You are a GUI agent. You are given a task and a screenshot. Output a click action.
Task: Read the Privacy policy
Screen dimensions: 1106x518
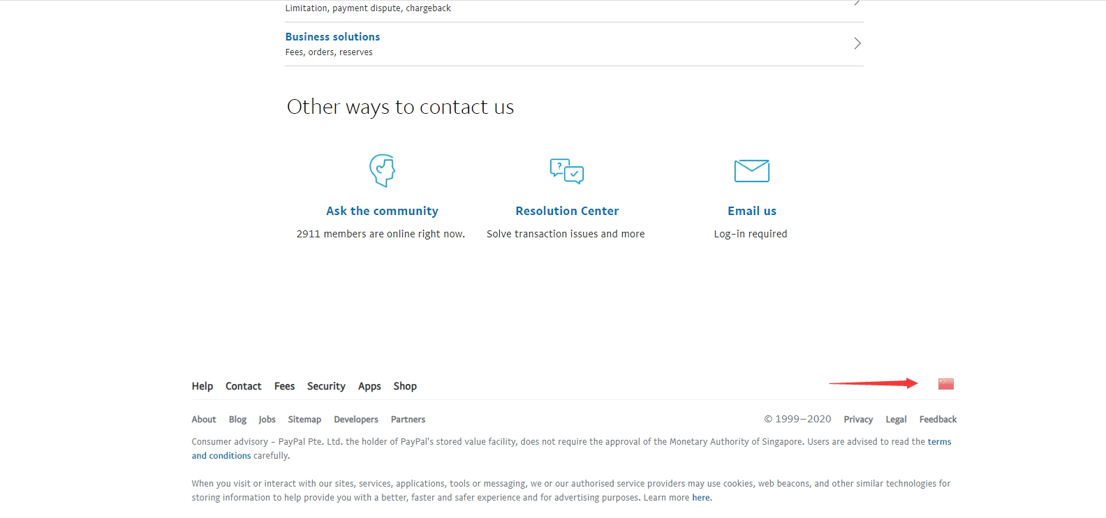(x=857, y=419)
